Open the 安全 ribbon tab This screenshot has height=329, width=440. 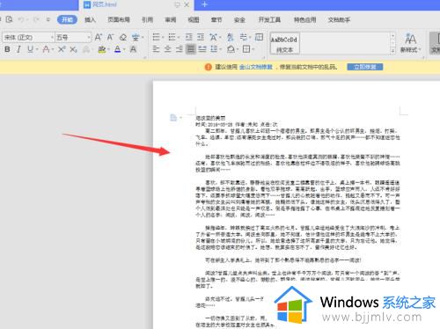pyautogui.click(x=239, y=19)
